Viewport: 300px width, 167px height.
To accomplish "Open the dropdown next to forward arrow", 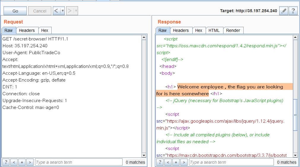I will click(76, 11).
